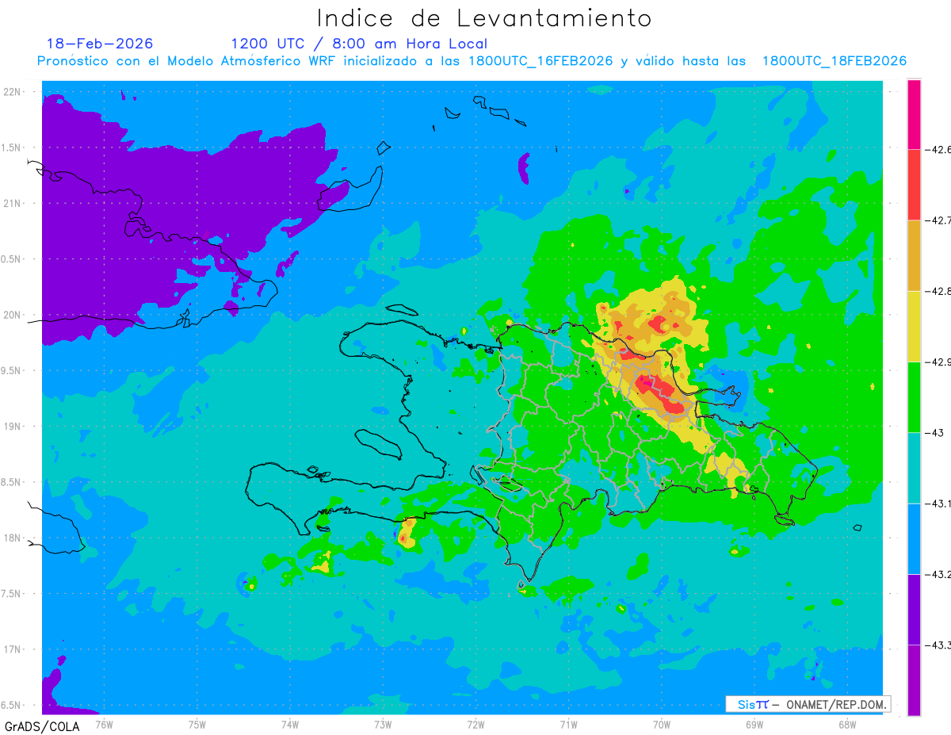
Task: Select the purple legend swatch between -43.2 and -43.3
Action: point(914,609)
